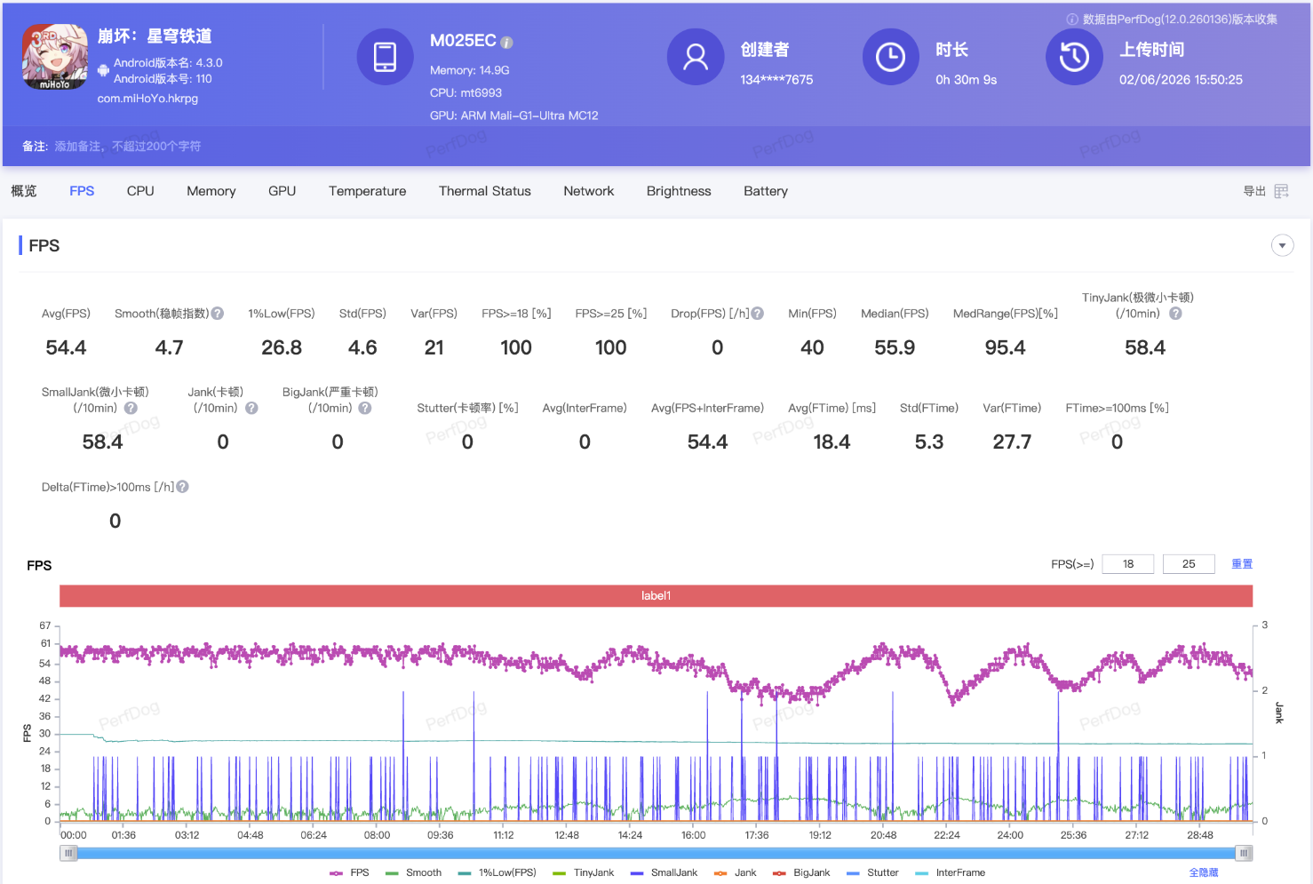Click the MedRange(FPS) value 95.4

coord(1006,348)
